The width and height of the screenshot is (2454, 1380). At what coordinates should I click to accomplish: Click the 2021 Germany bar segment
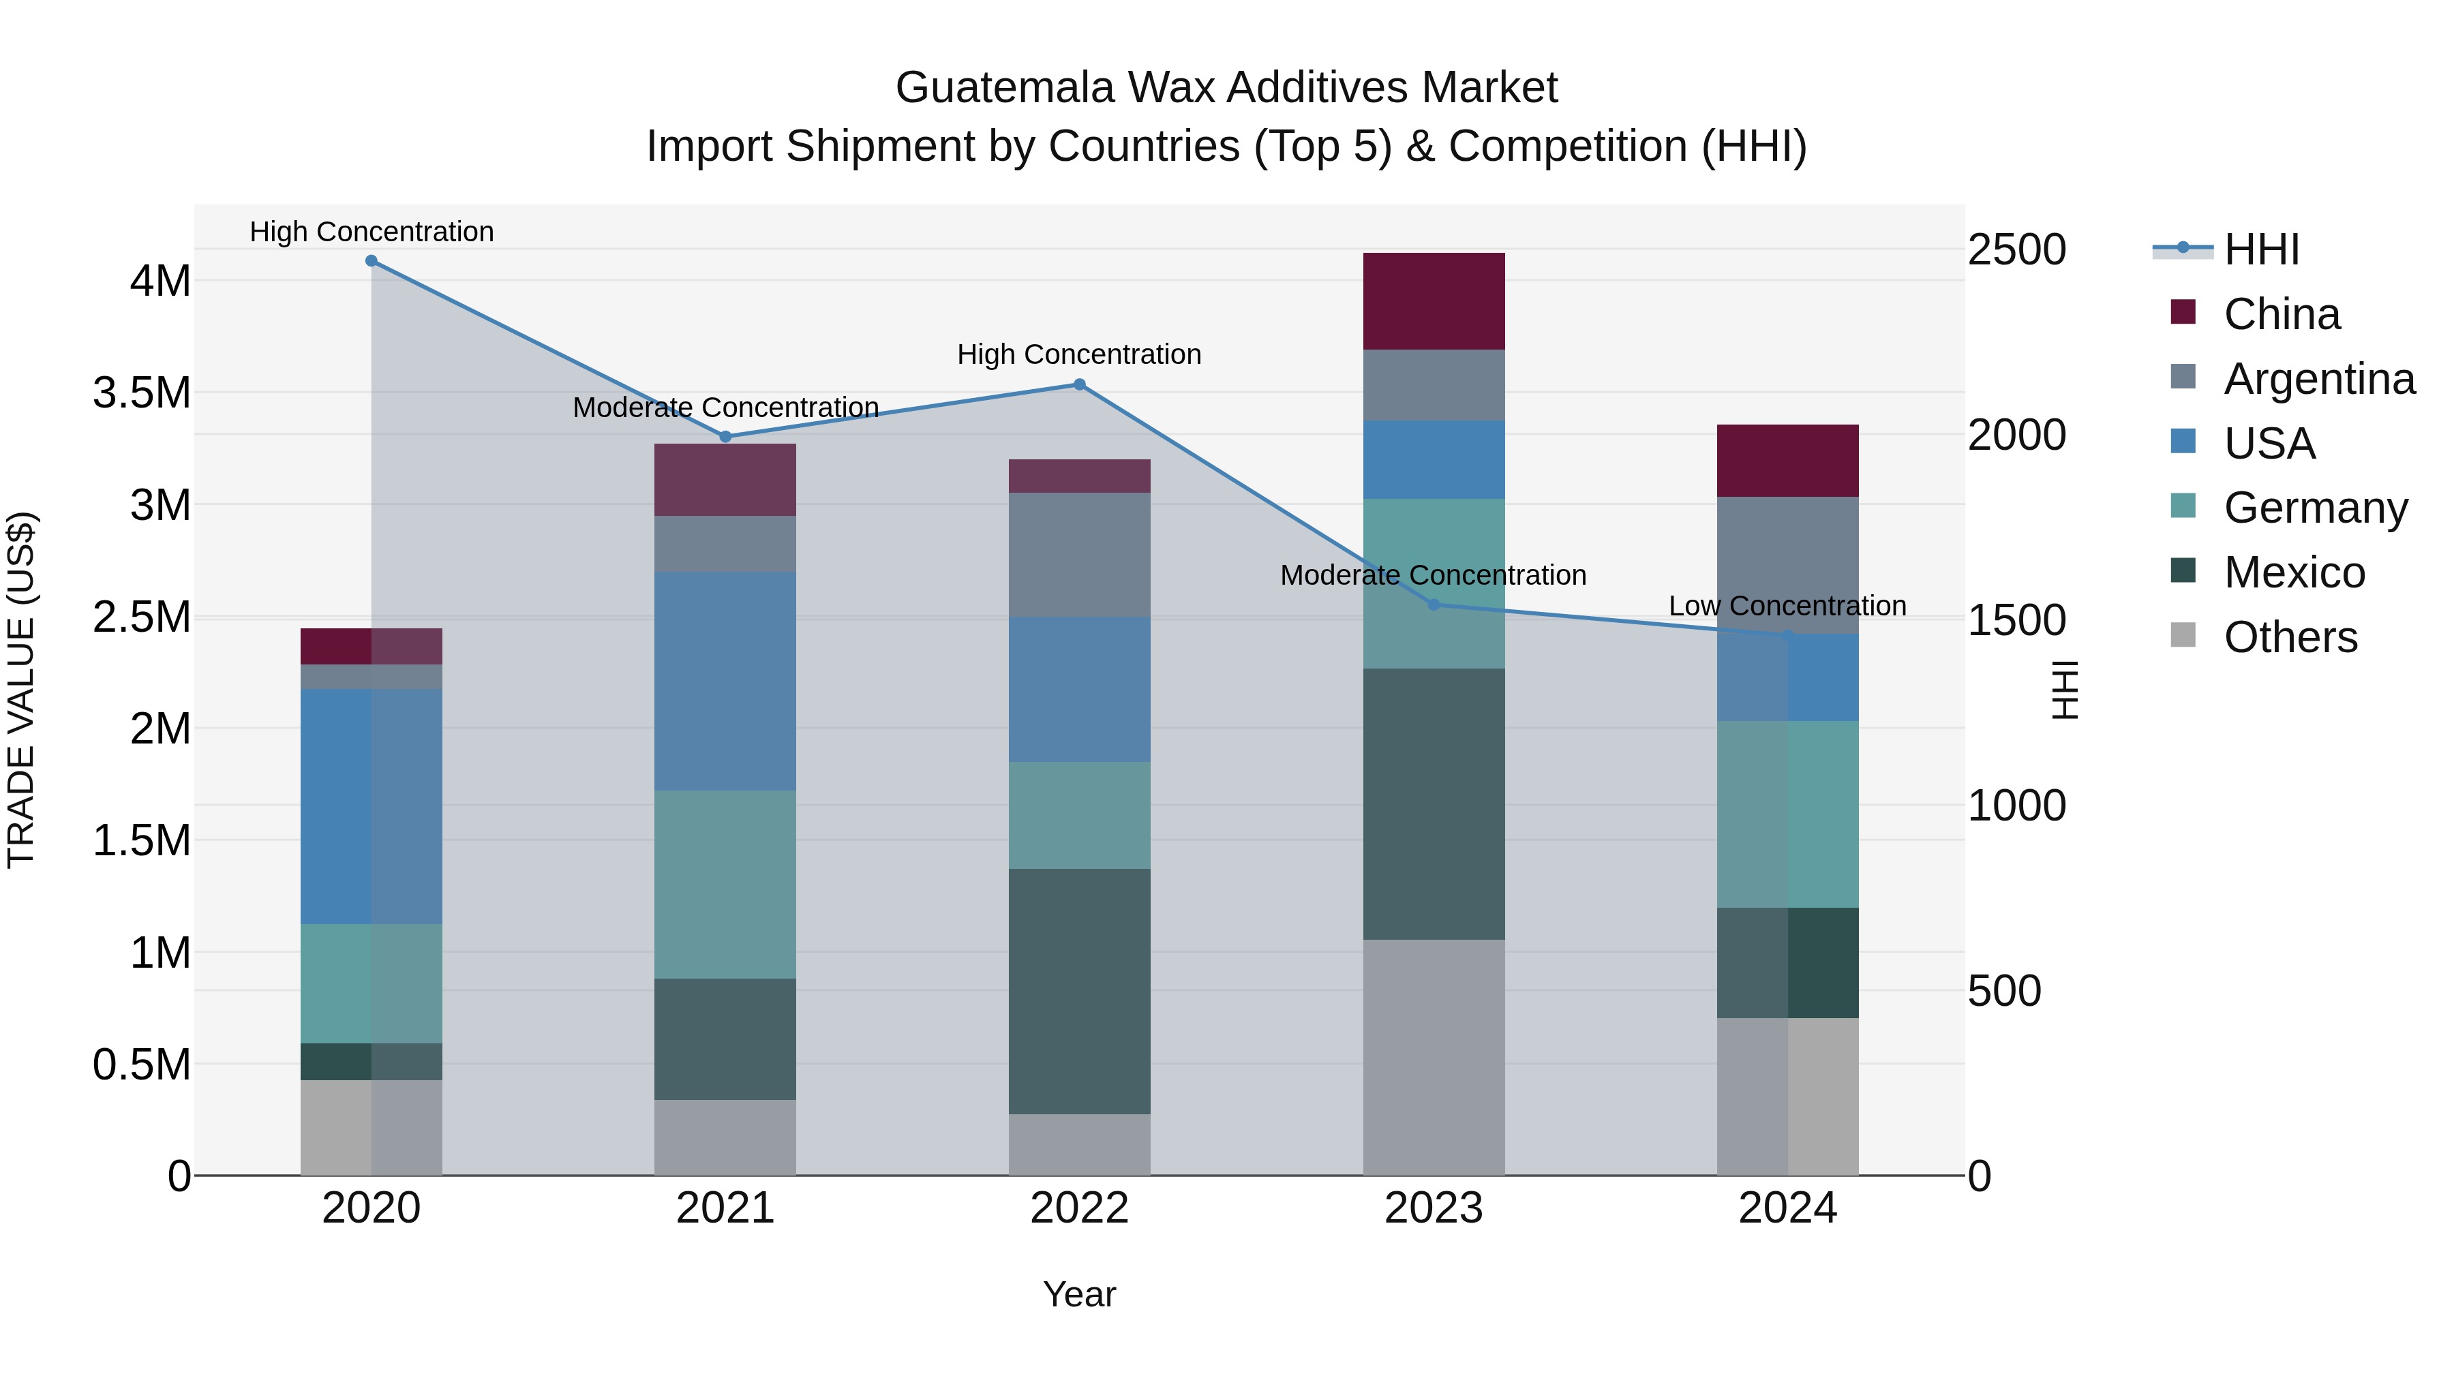(726, 885)
